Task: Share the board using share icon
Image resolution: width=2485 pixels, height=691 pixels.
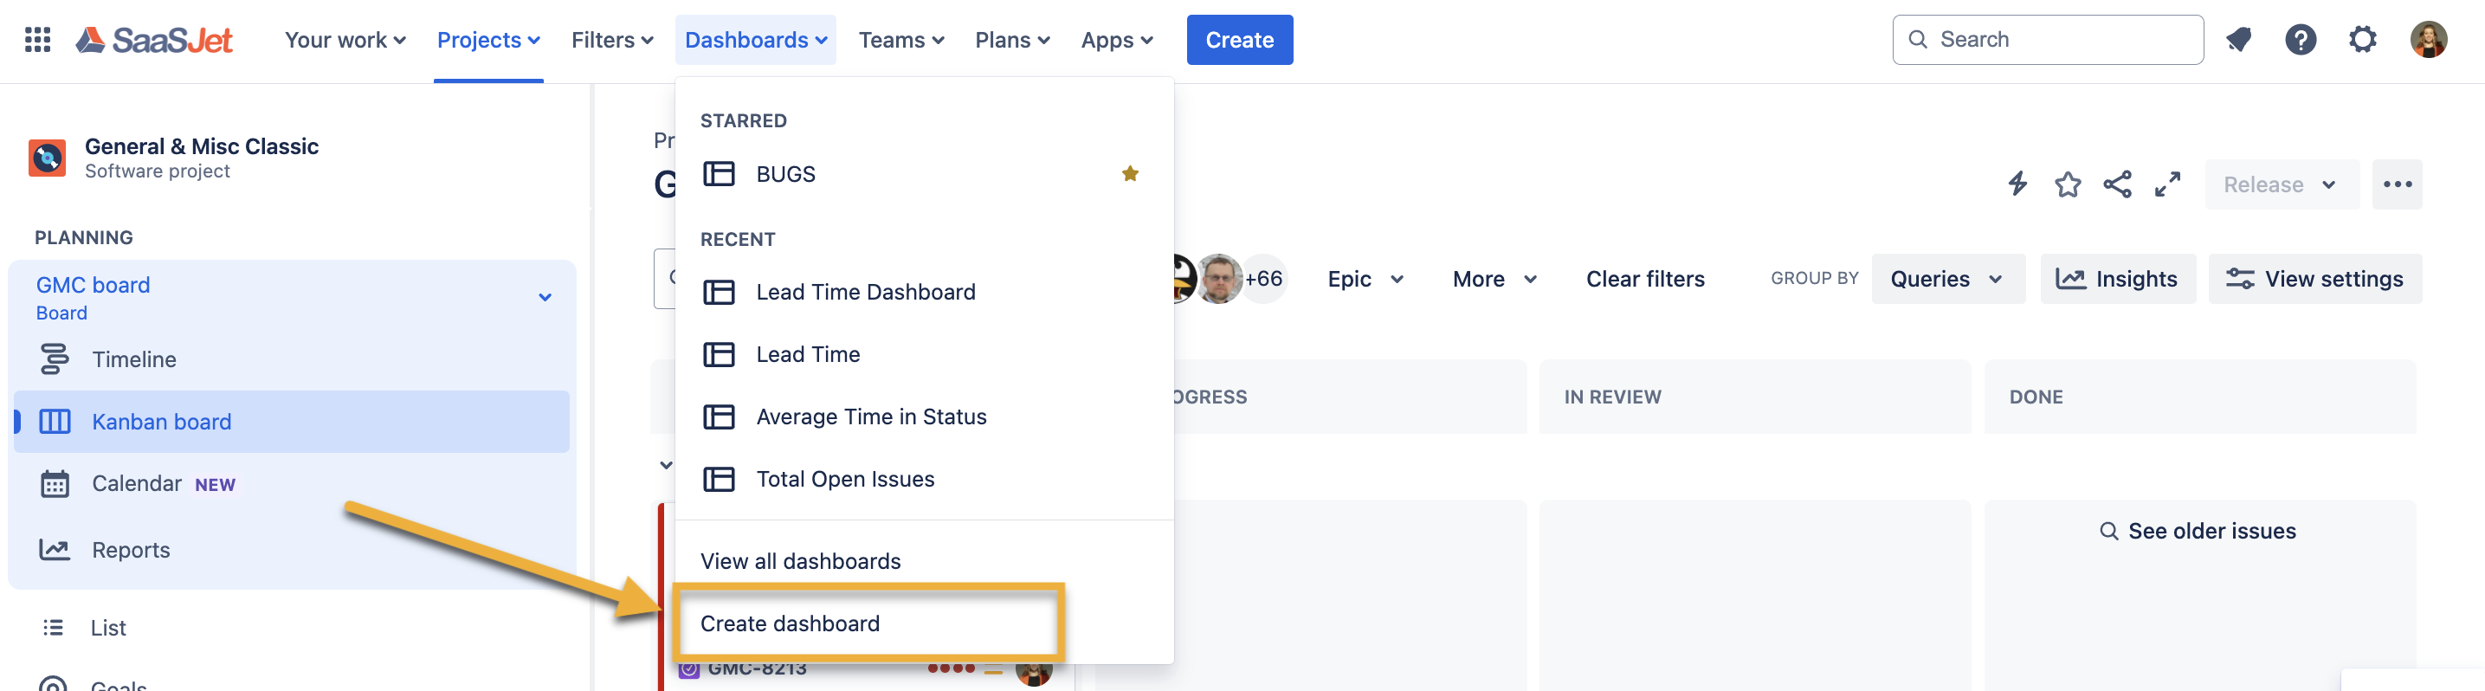Action: [2116, 184]
